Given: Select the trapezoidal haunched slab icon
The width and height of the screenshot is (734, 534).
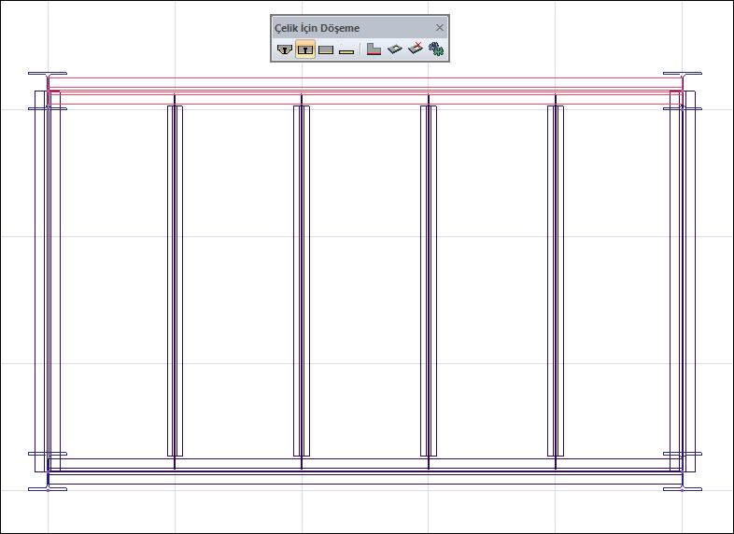Looking at the screenshot, I should click(x=285, y=49).
